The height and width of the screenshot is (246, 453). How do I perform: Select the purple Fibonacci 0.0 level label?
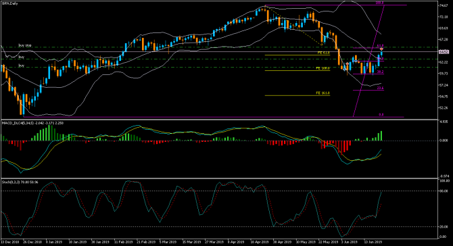point(381,115)
